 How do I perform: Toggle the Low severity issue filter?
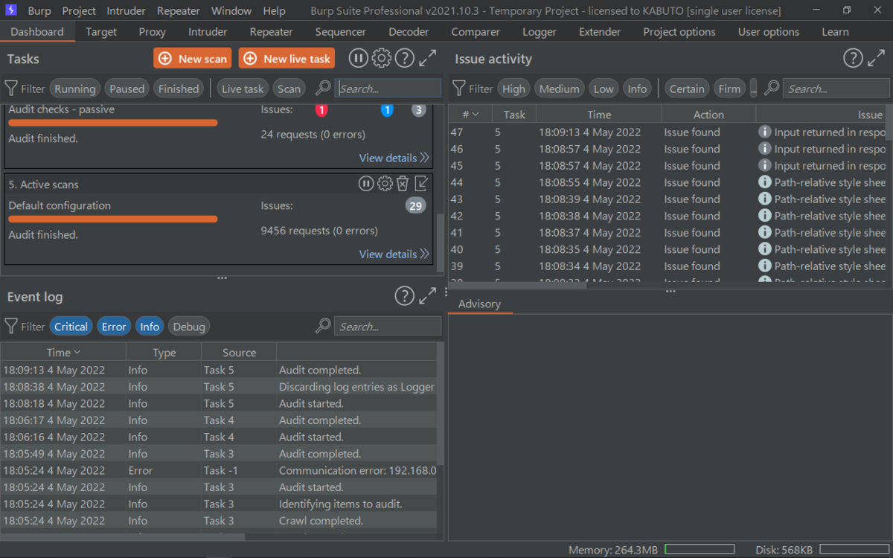click(604, 89)
